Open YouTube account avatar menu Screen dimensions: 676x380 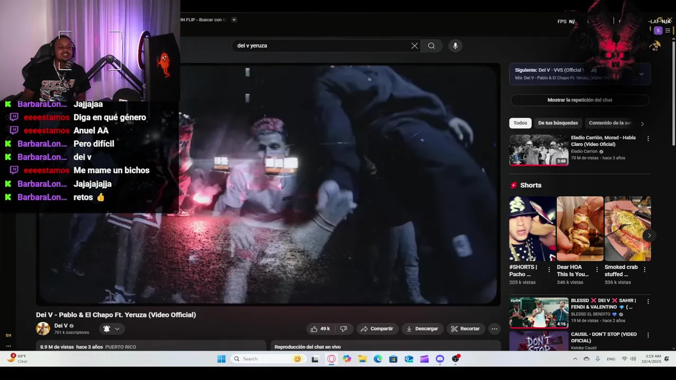[655, 46]
